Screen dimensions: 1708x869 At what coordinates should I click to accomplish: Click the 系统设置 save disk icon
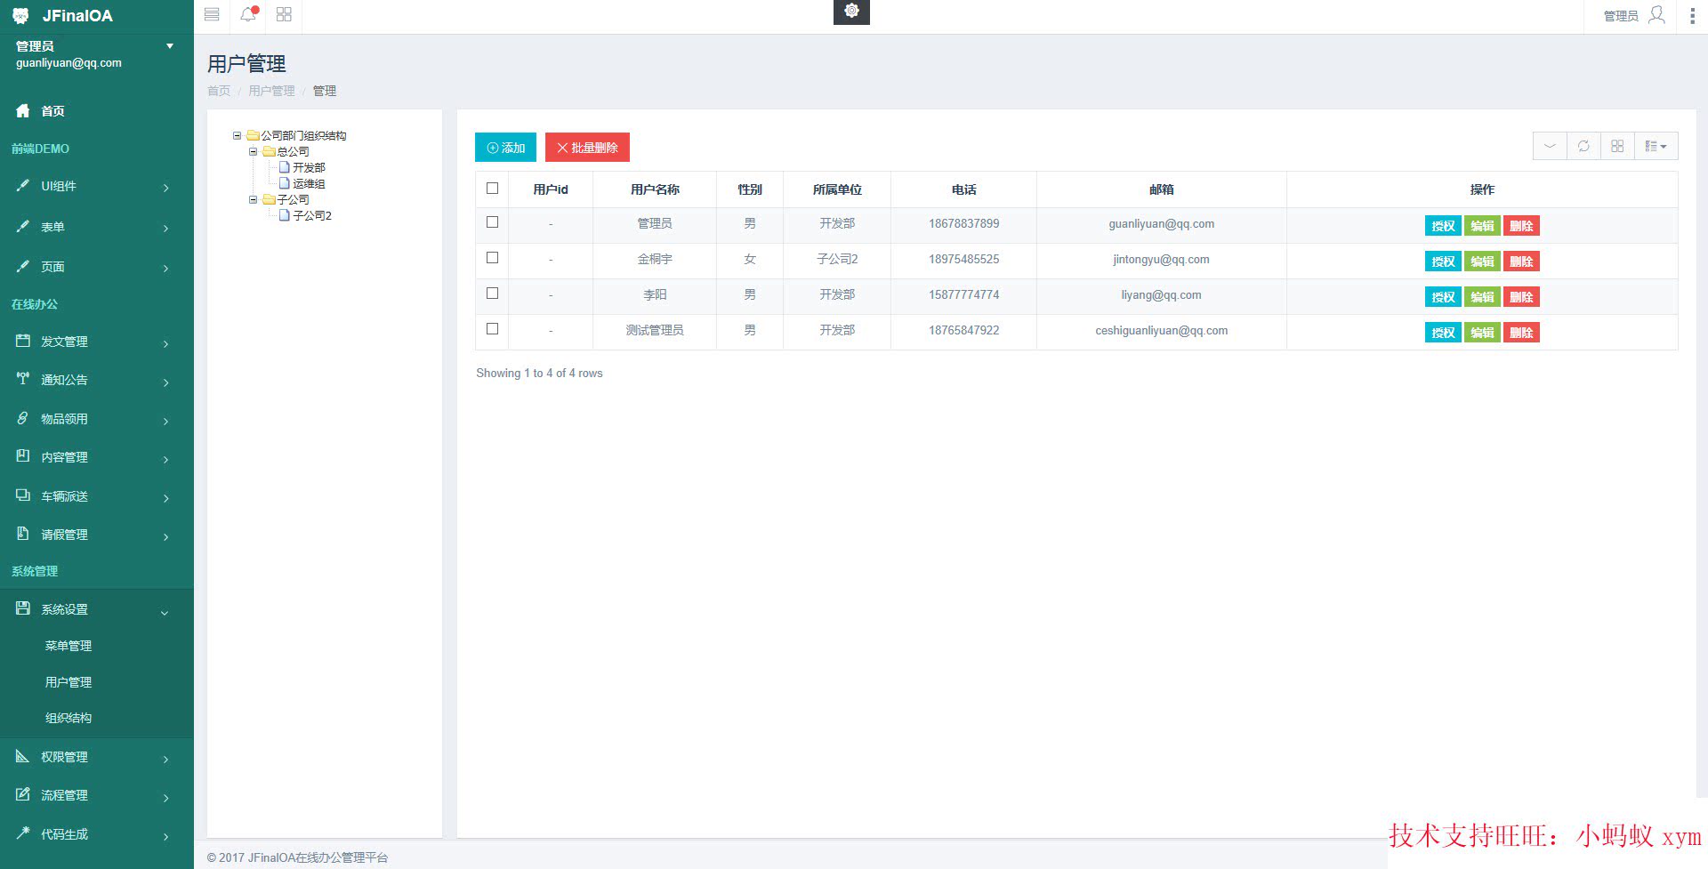pos(23,608)
